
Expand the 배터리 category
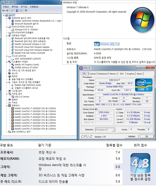[x=7, y=76]
